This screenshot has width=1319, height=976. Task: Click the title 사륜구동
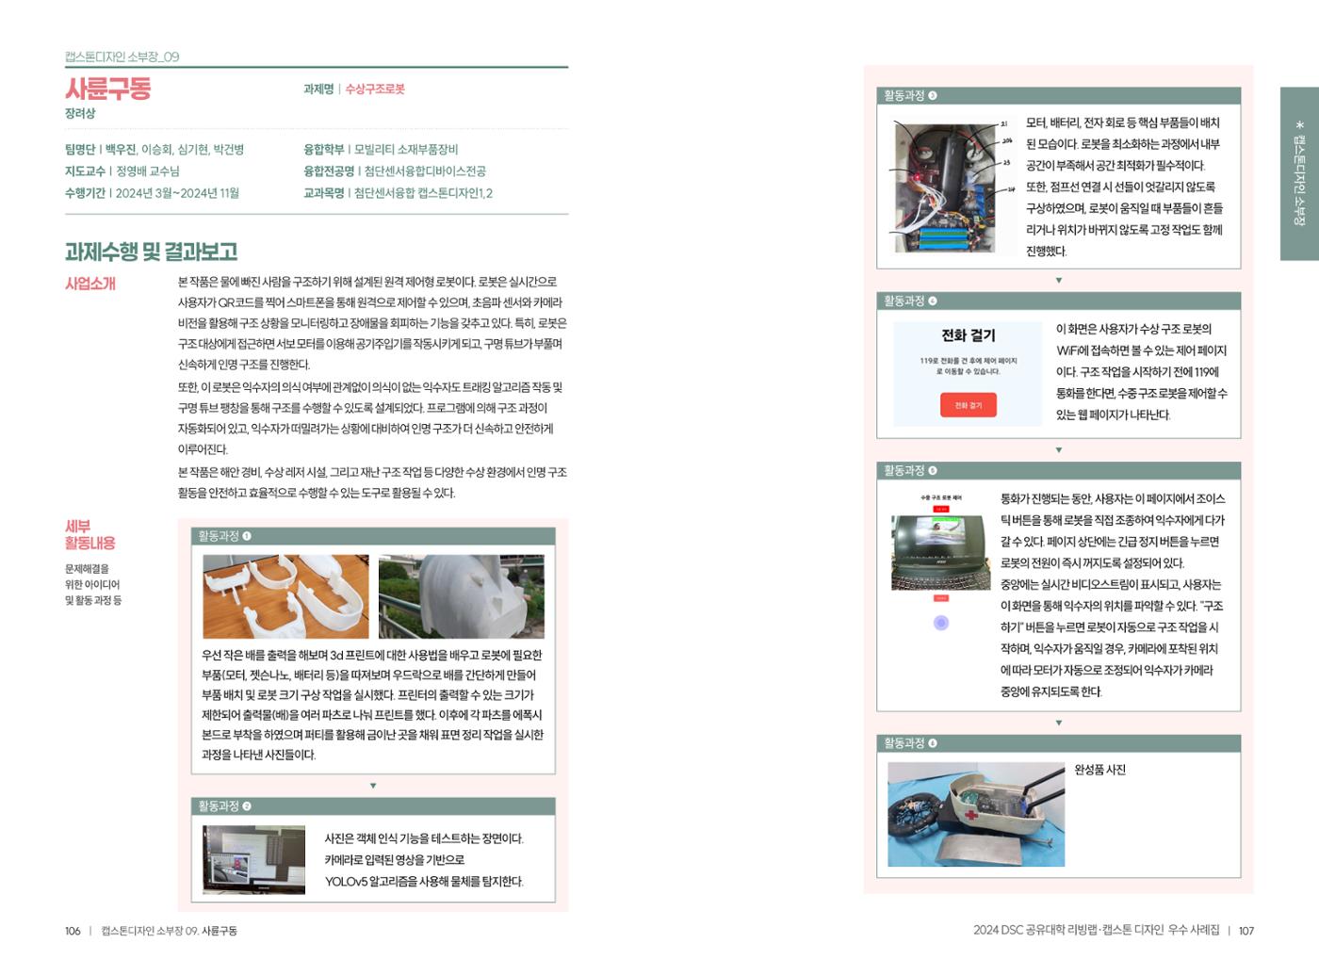pos(107,89)
